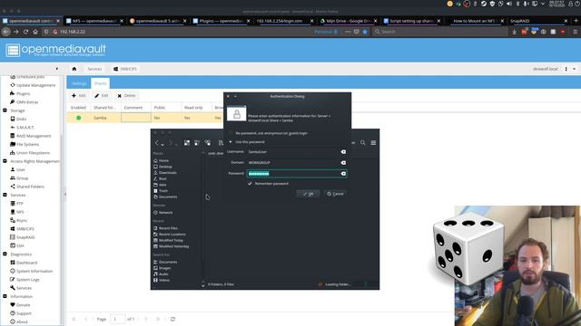Click the Enabled column header
Viewport: 581px width, 326px height.
pyautogui.click(x=79, y=108)
